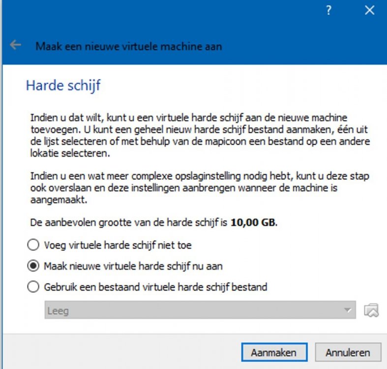Image resolution: width=387 pixels, height=369 pixels.
Task: Click the 'Voeg virtuele harde schijf niet toe' label text
Action: click(x=118, y=245)
